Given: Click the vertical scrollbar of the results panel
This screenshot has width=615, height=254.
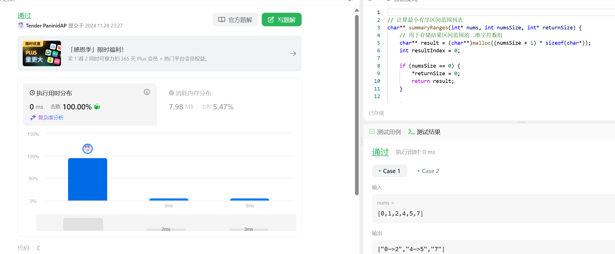Looking at the screenshot, I should point(357,105).
